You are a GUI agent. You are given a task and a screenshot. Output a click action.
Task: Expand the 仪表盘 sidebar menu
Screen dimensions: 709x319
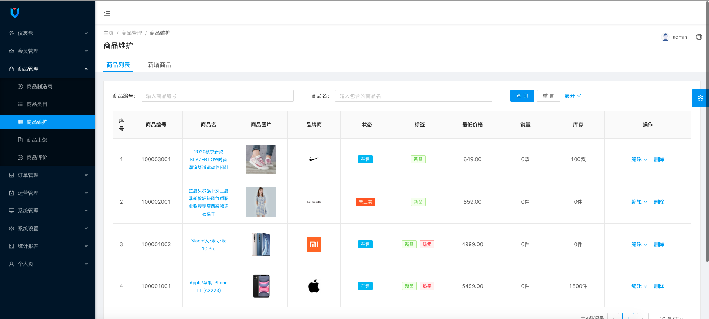[47, 33]
